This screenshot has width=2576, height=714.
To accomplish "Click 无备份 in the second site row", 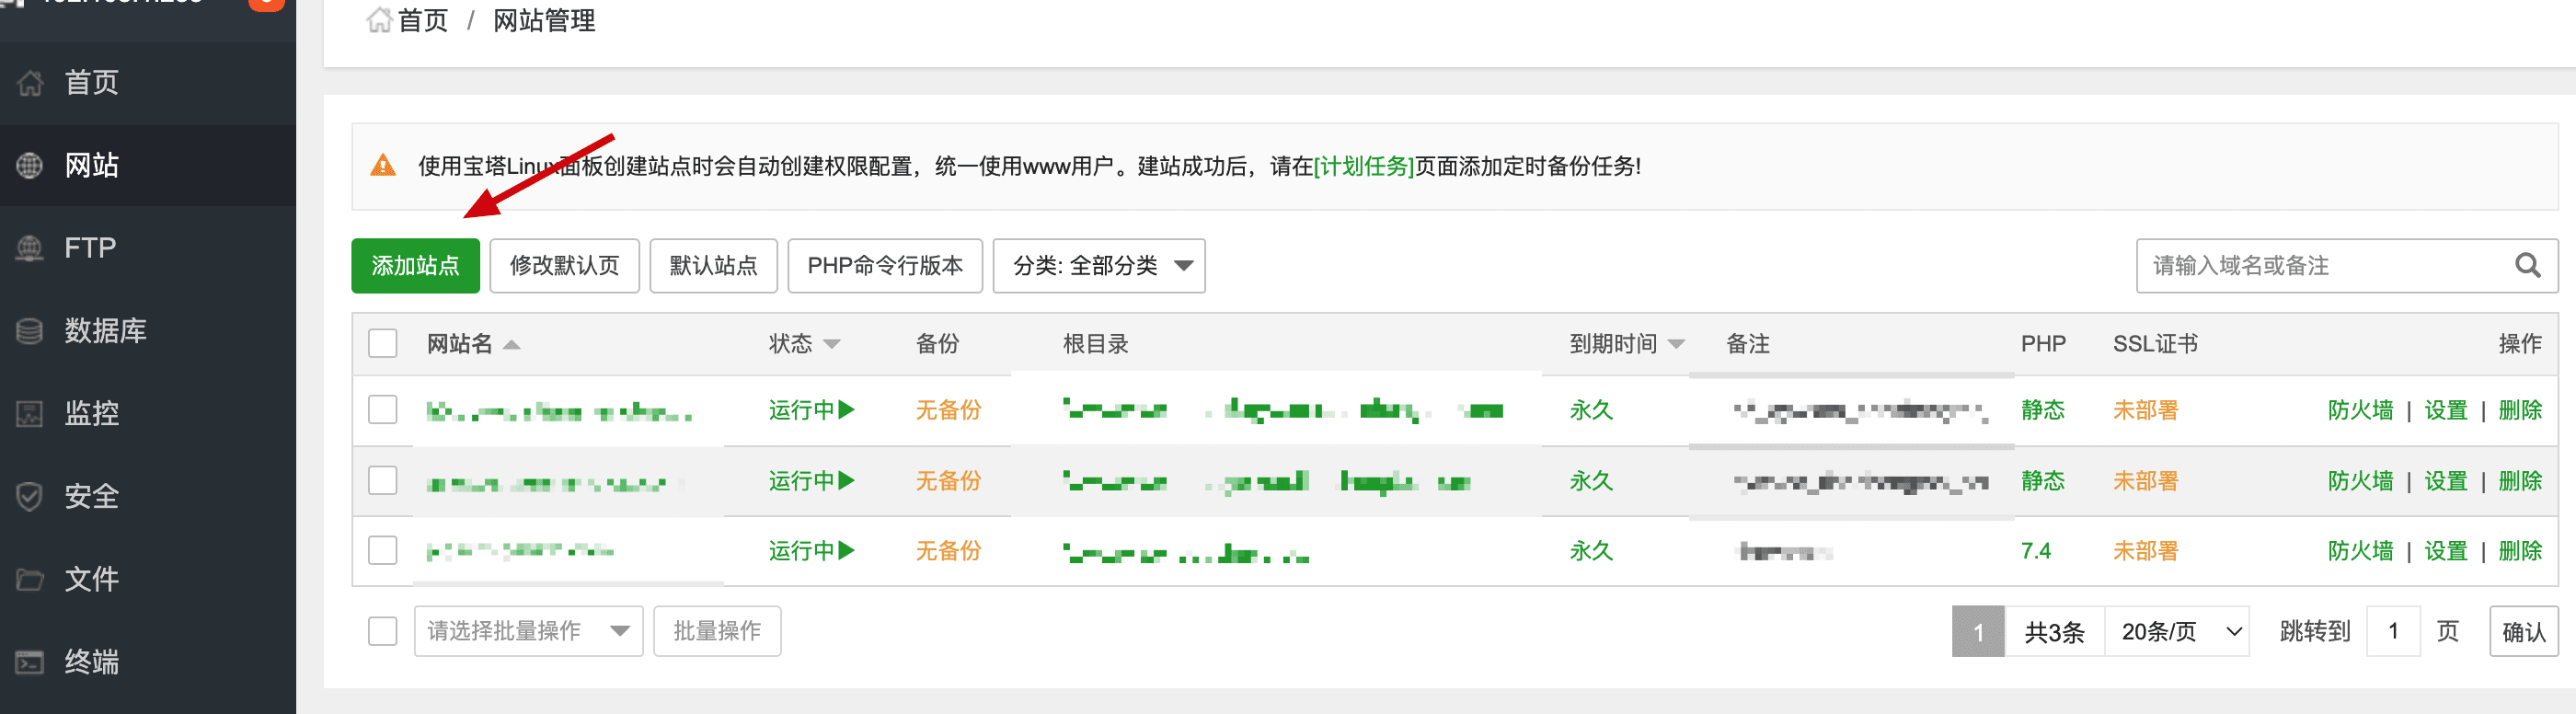I will coord(948,481).
